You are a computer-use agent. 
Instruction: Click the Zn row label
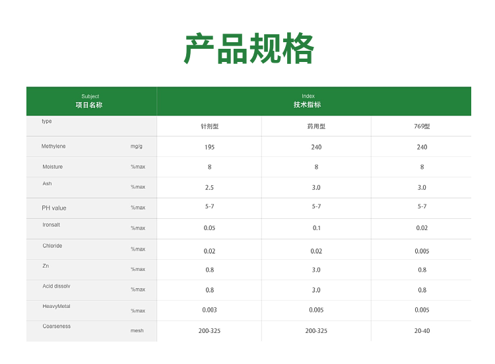(46, 266)
